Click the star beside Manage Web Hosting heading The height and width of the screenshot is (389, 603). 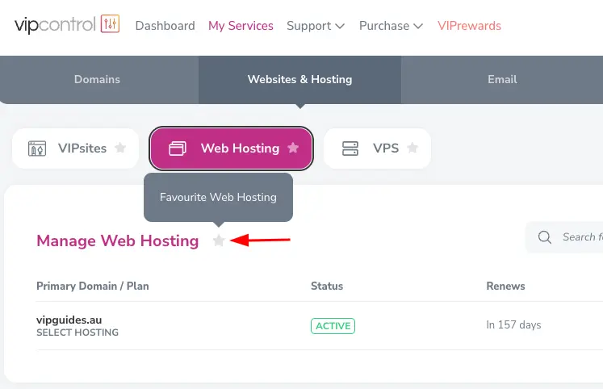tap(219, 241)
